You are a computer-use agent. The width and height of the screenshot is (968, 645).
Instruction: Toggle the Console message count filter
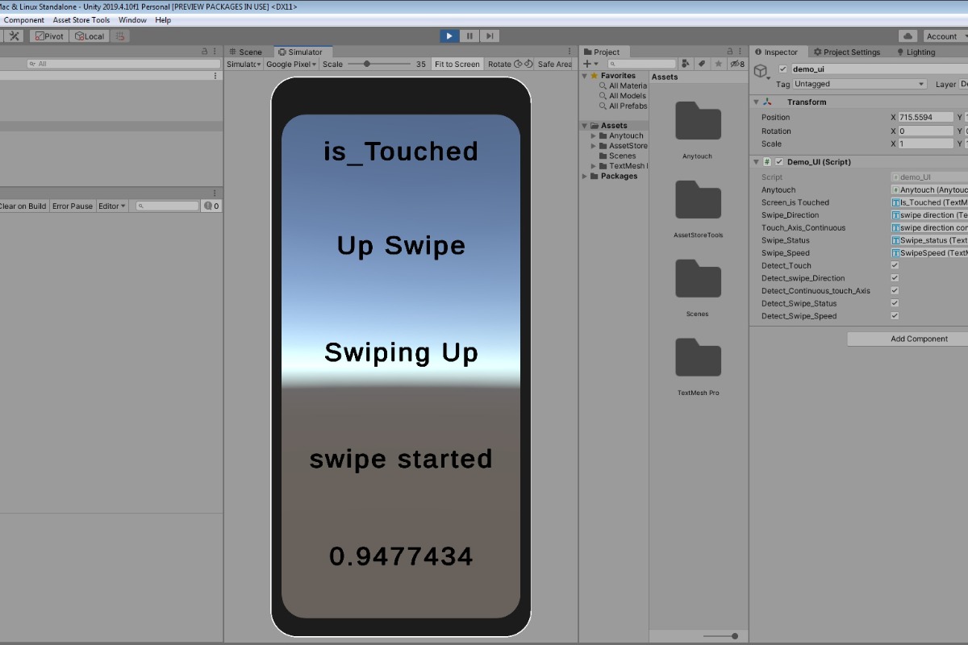(211, 206)
